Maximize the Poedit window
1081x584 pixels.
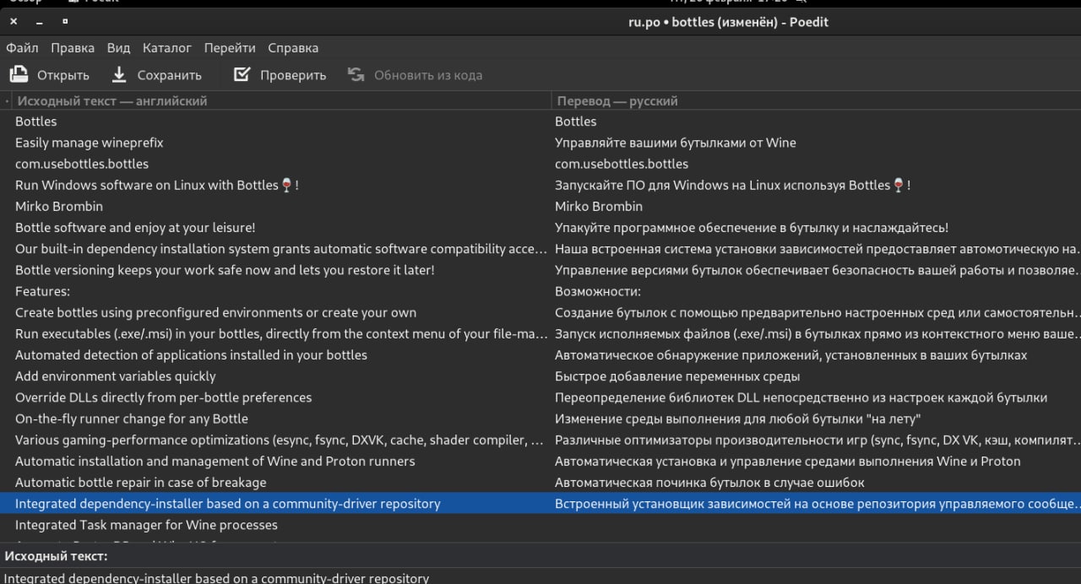[65, 21]
